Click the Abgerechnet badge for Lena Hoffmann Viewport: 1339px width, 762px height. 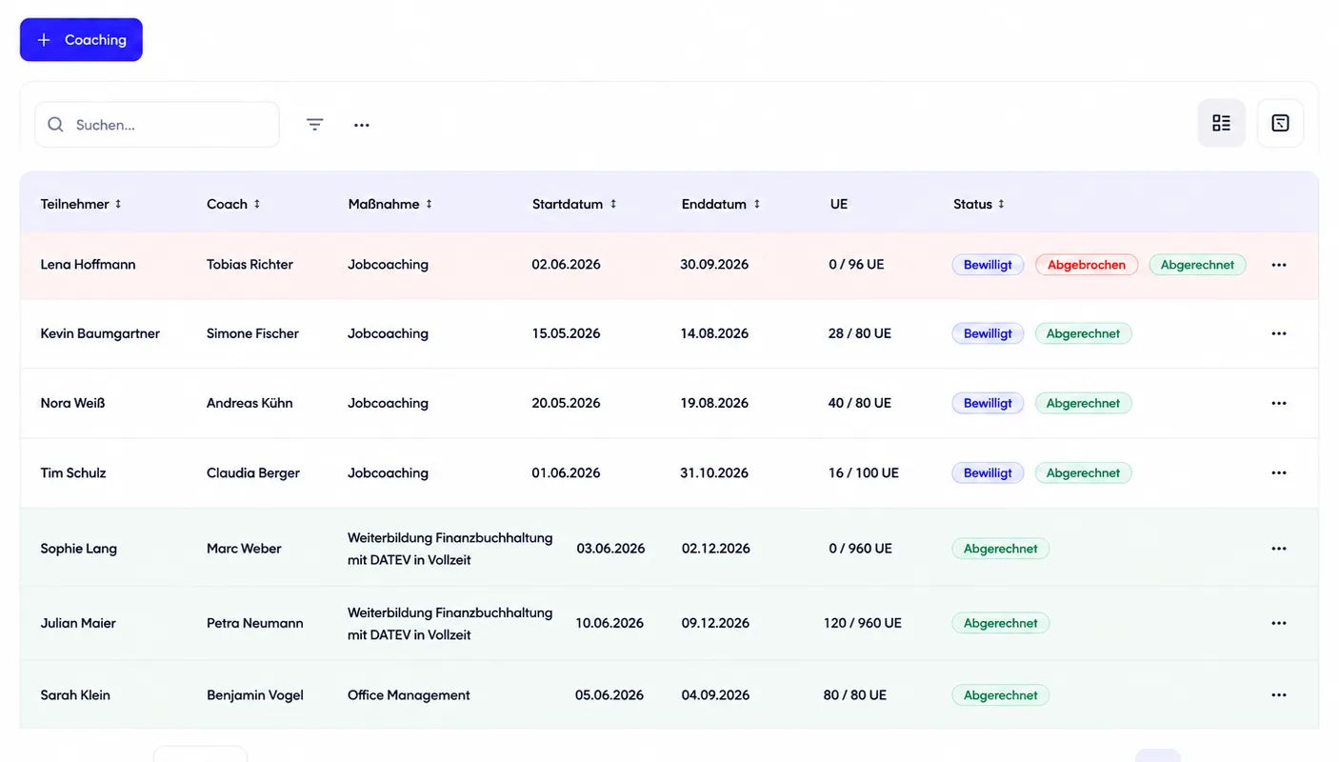(x=1197, y=265)
